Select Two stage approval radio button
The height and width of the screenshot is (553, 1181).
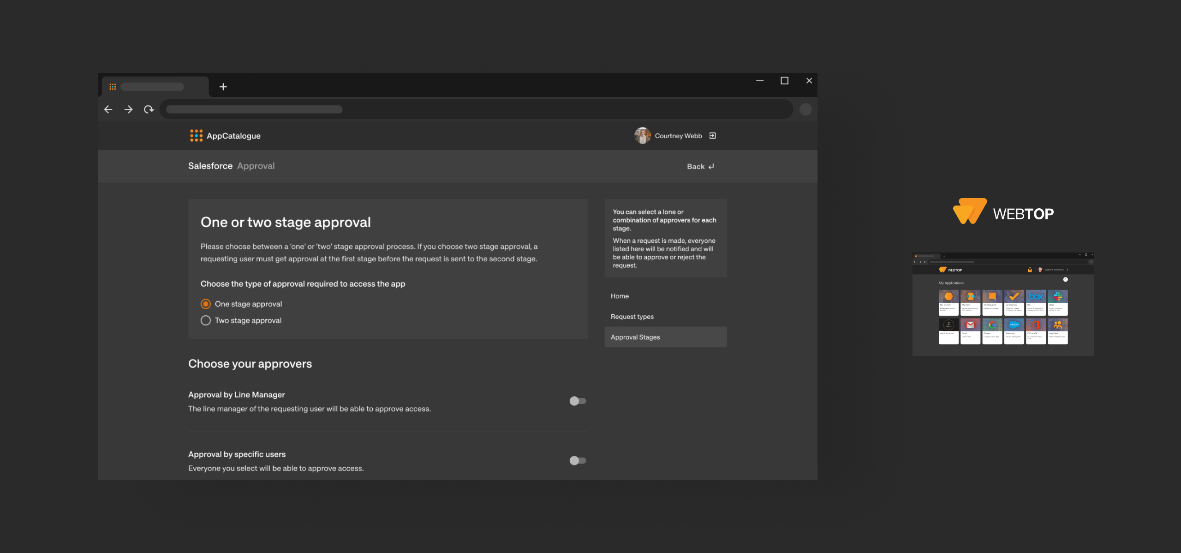[x=206, y=320]
